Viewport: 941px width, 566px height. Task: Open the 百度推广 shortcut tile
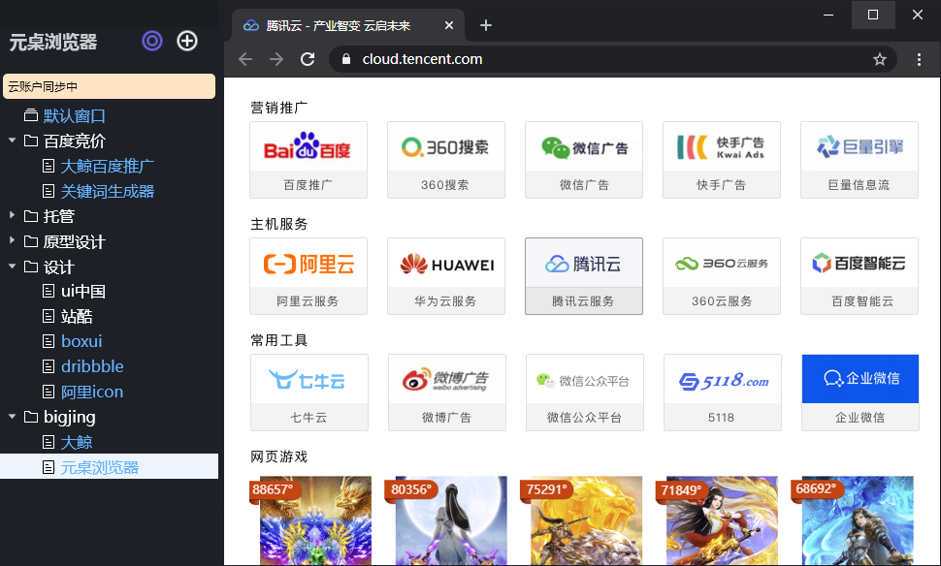coord(308,160)
